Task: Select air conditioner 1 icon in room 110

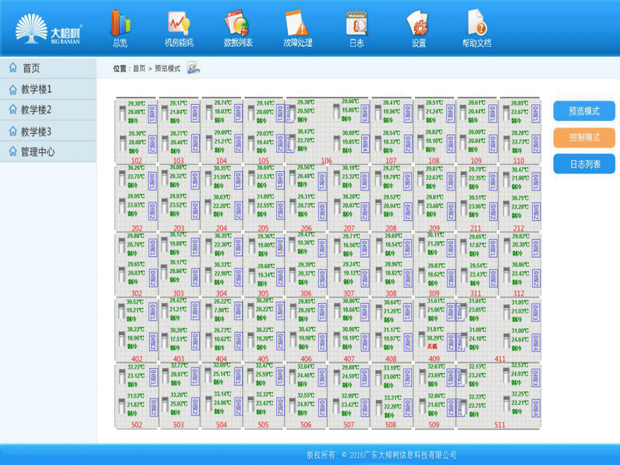Action: tap(506, 113)
